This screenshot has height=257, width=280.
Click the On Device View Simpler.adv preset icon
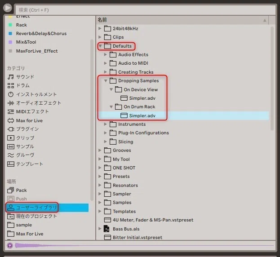pyautogui.click(x=124, y=98)
